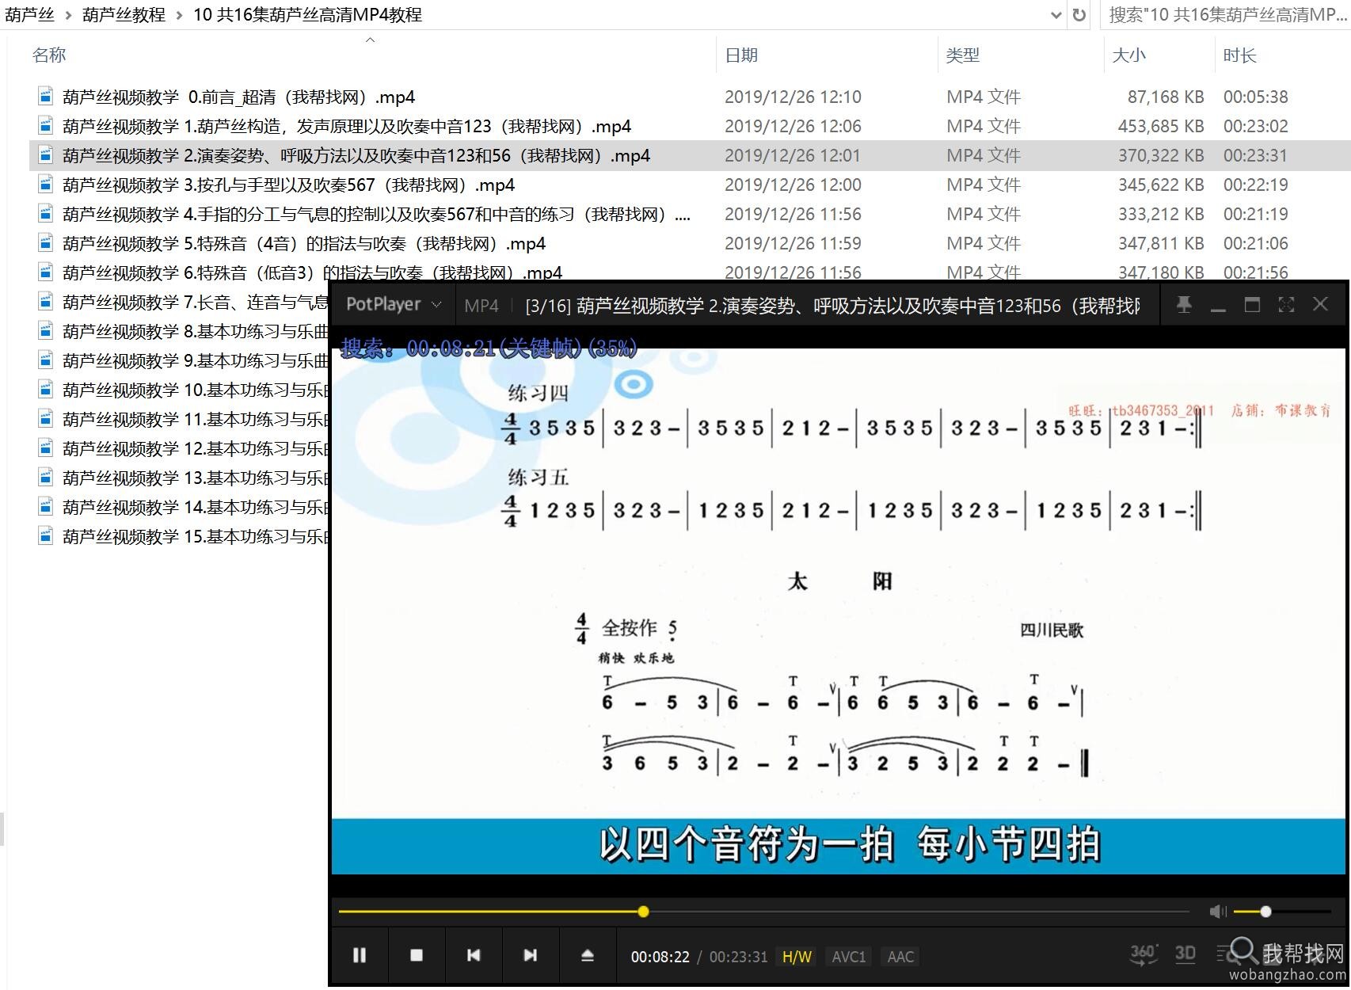Select file 11.基本功练习与乐曲

pos(196,420)
